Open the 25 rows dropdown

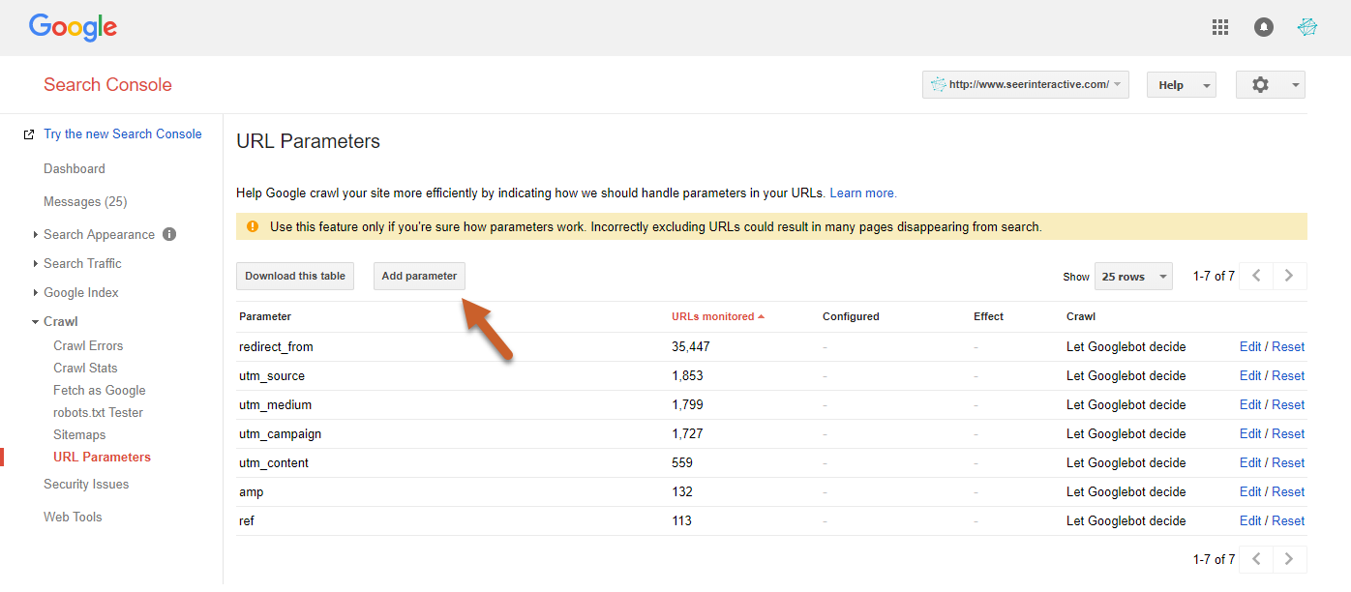point(1132,277)
